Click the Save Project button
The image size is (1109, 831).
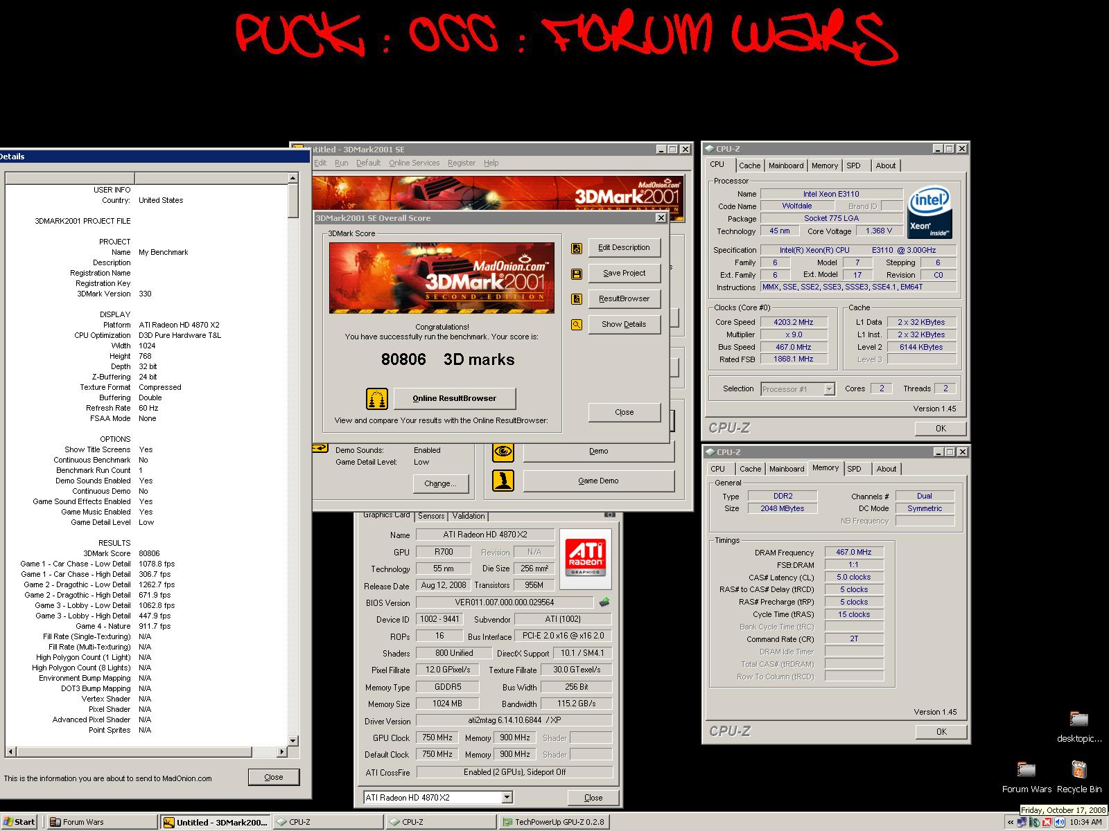point(624,274)
